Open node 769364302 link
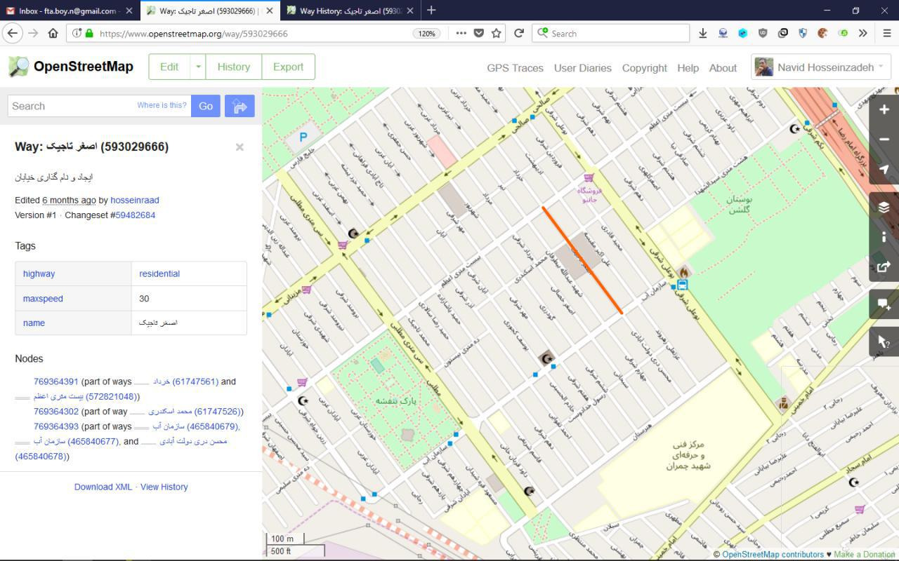Image resolution: width=899 pixels, height=561 pixels. coord(56,412)
